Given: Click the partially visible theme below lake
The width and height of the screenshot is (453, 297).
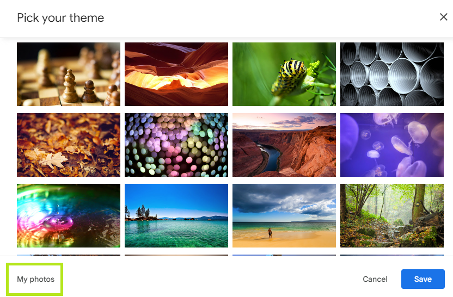Looking at the screenshot, I should [176, 255].
